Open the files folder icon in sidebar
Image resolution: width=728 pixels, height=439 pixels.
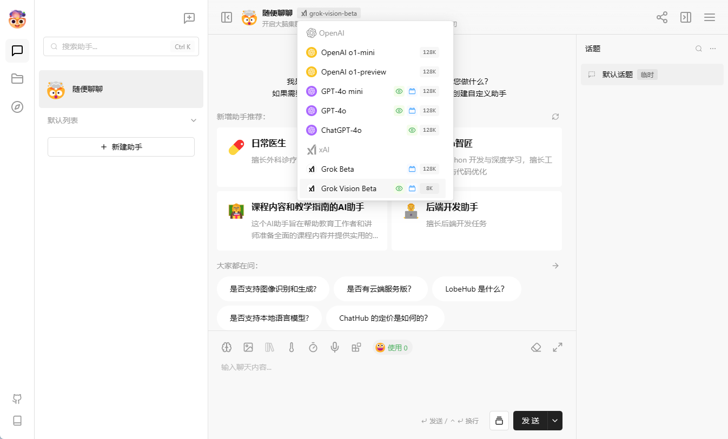click(17, 79)
